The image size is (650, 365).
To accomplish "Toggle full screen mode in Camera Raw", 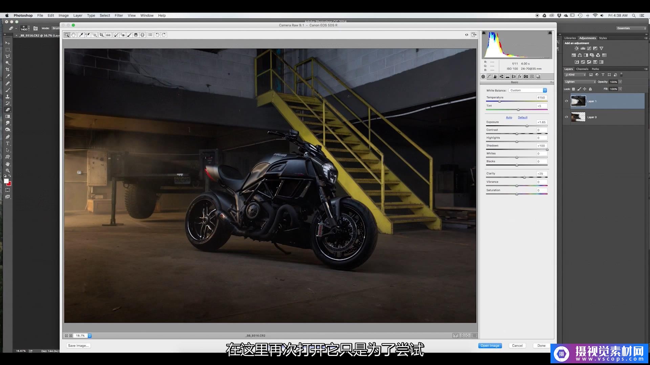I will (x=474, y=35).
